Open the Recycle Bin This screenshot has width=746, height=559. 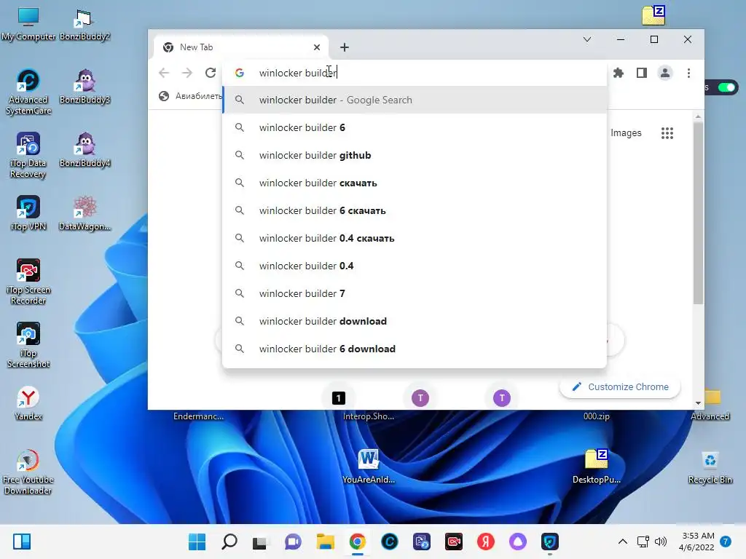710,467
